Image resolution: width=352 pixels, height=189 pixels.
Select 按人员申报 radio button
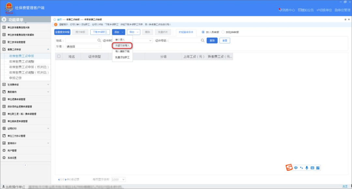pyautogui.click(x=203, y=32)
